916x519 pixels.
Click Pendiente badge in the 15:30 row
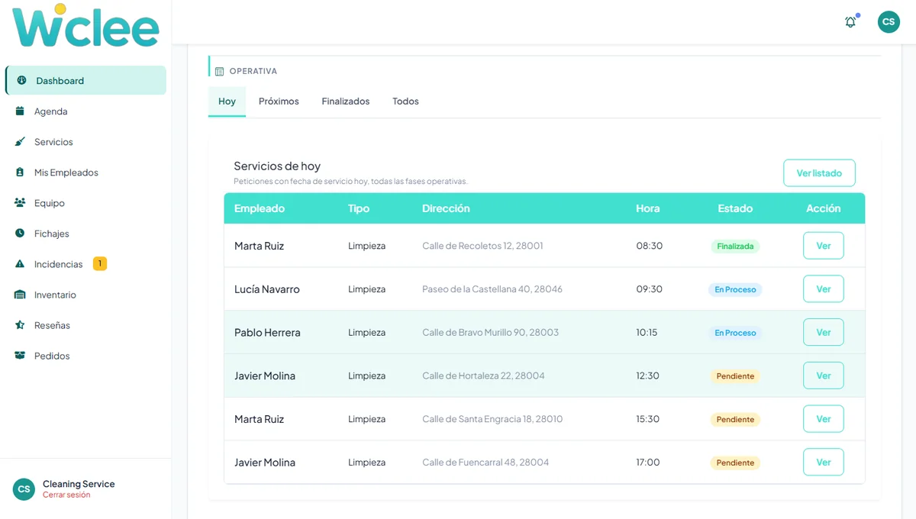[735, 420]
